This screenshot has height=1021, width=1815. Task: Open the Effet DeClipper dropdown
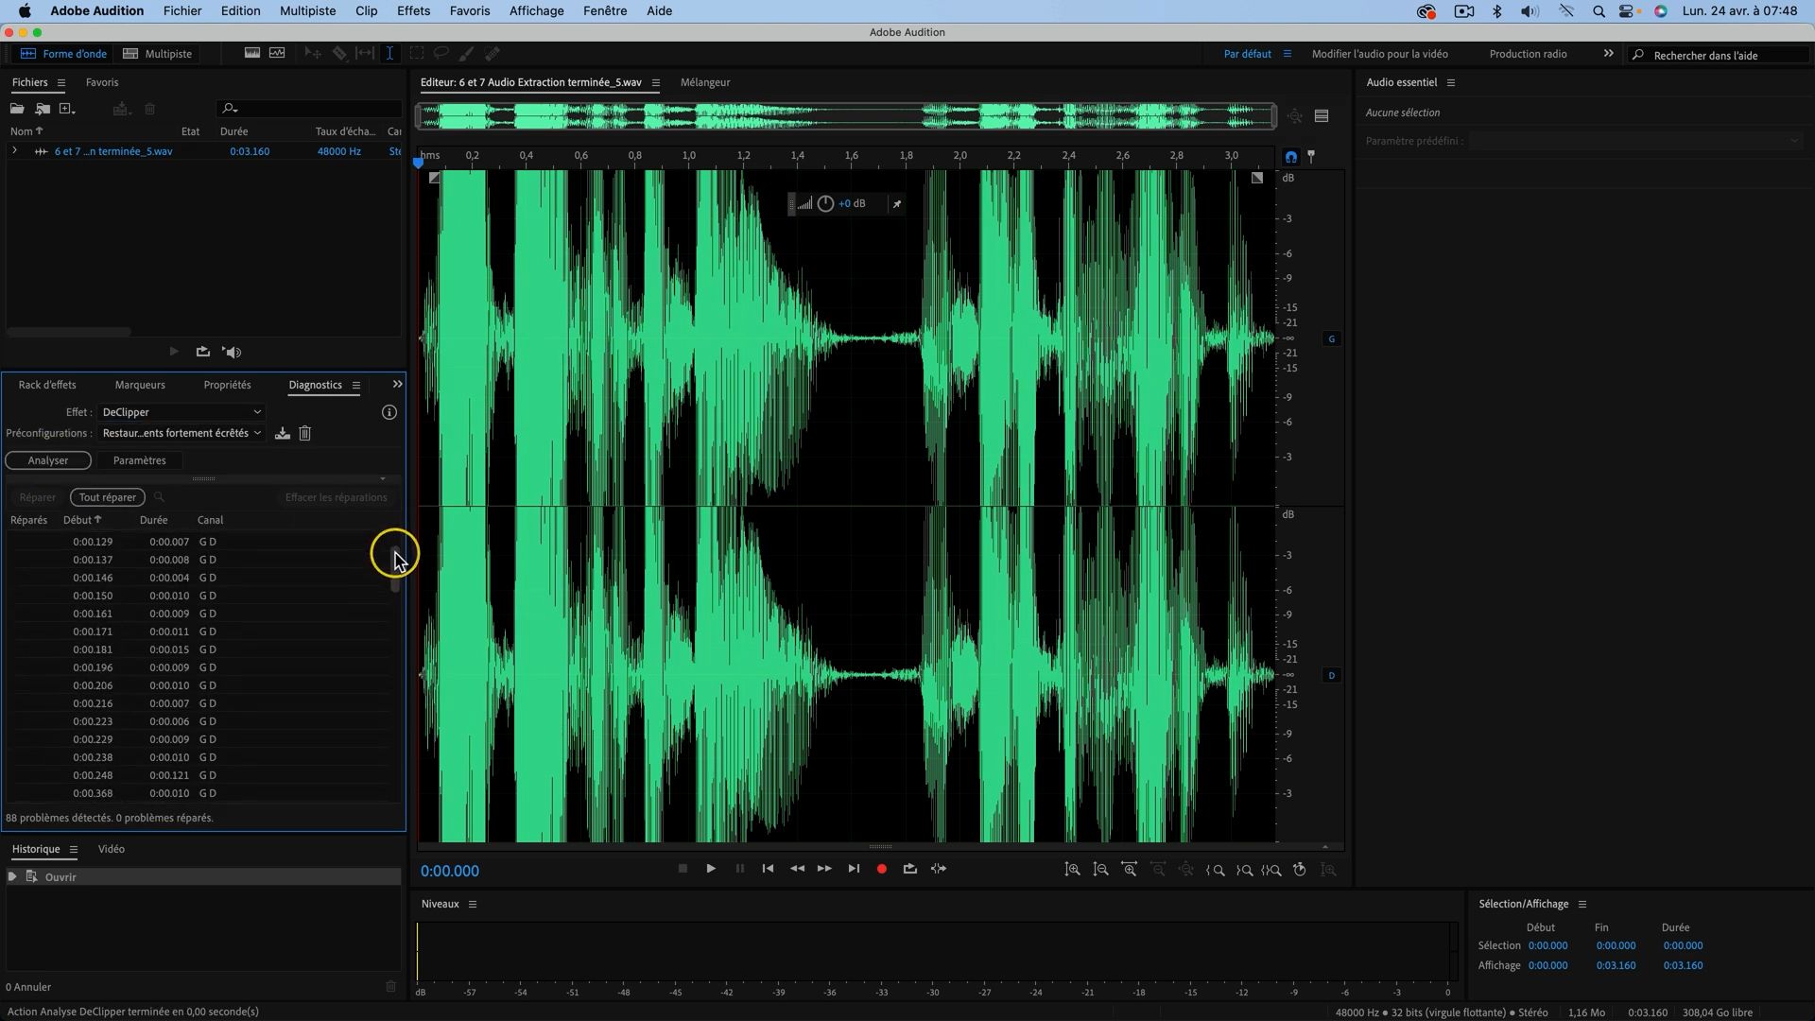coord(181,412)
